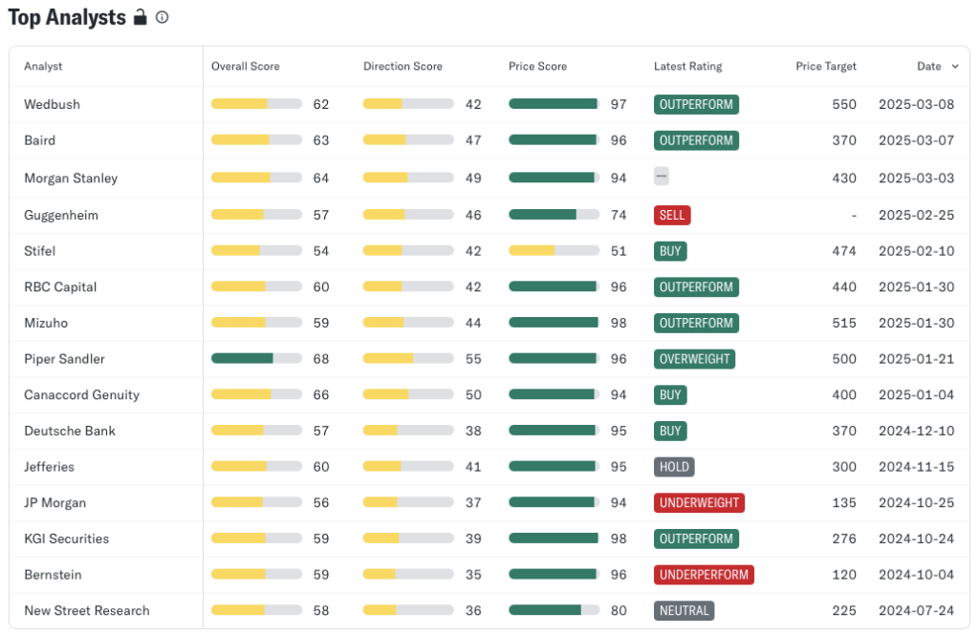Image resolution: width=979 pixels, height=634 pixels.
Task: Click the Price Target column header
Action: point(826,66)
